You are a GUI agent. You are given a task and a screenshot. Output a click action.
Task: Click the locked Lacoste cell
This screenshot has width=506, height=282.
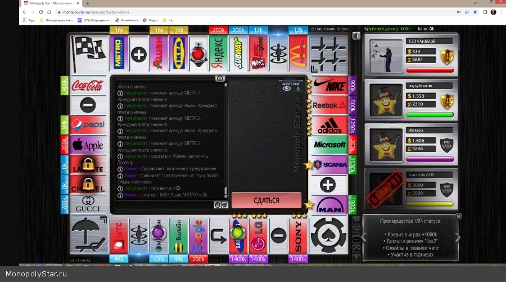coord(88,165)
